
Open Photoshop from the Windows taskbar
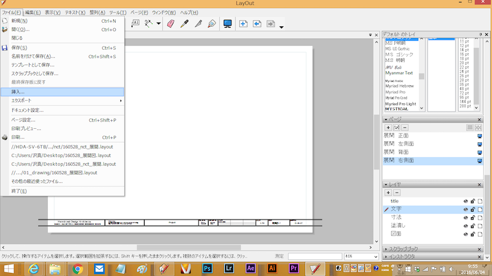(207, 269)
